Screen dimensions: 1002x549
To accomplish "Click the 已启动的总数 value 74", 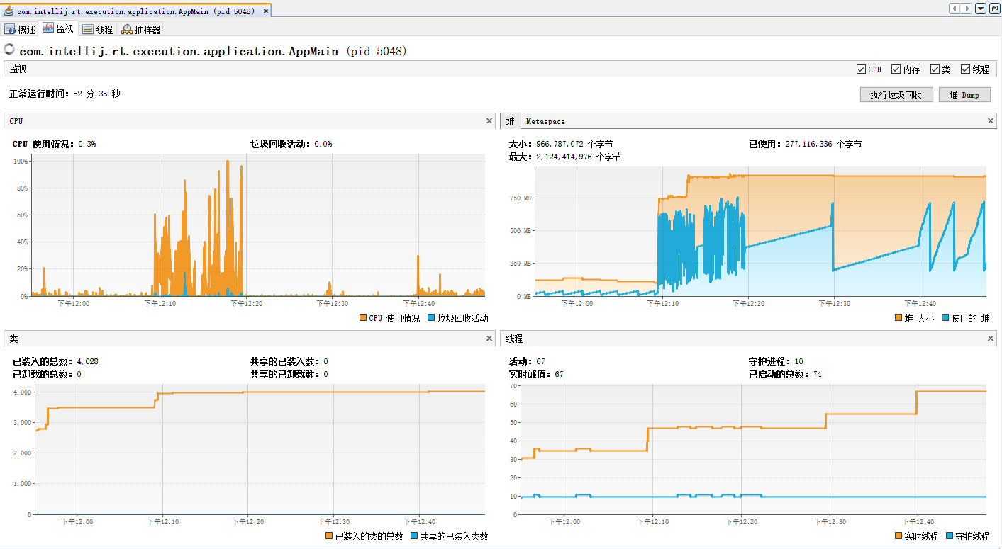I will pos(818,374).
